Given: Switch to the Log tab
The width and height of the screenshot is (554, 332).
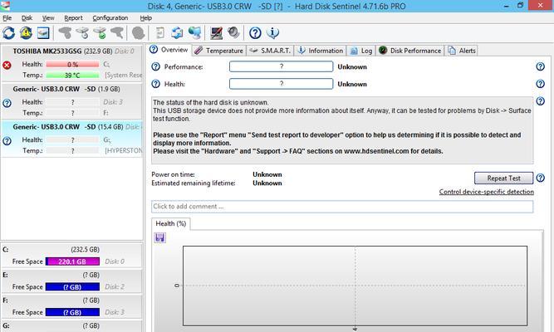Looking at the screenshot, I should click(361, 51).
